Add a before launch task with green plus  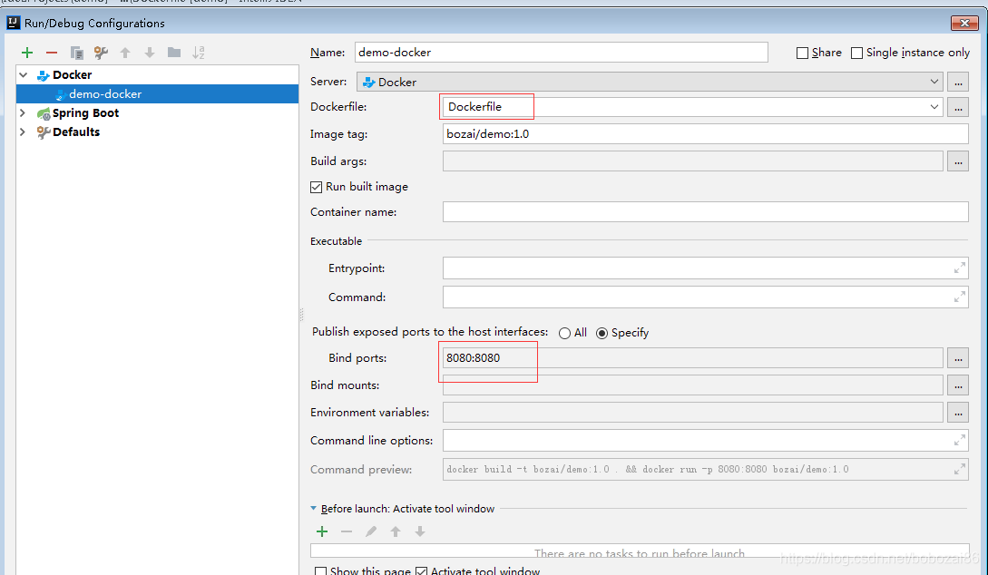pyautogui.click(x=322, y=531)
